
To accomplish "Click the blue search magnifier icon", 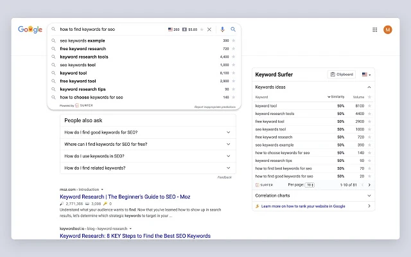I will [233, 30].
